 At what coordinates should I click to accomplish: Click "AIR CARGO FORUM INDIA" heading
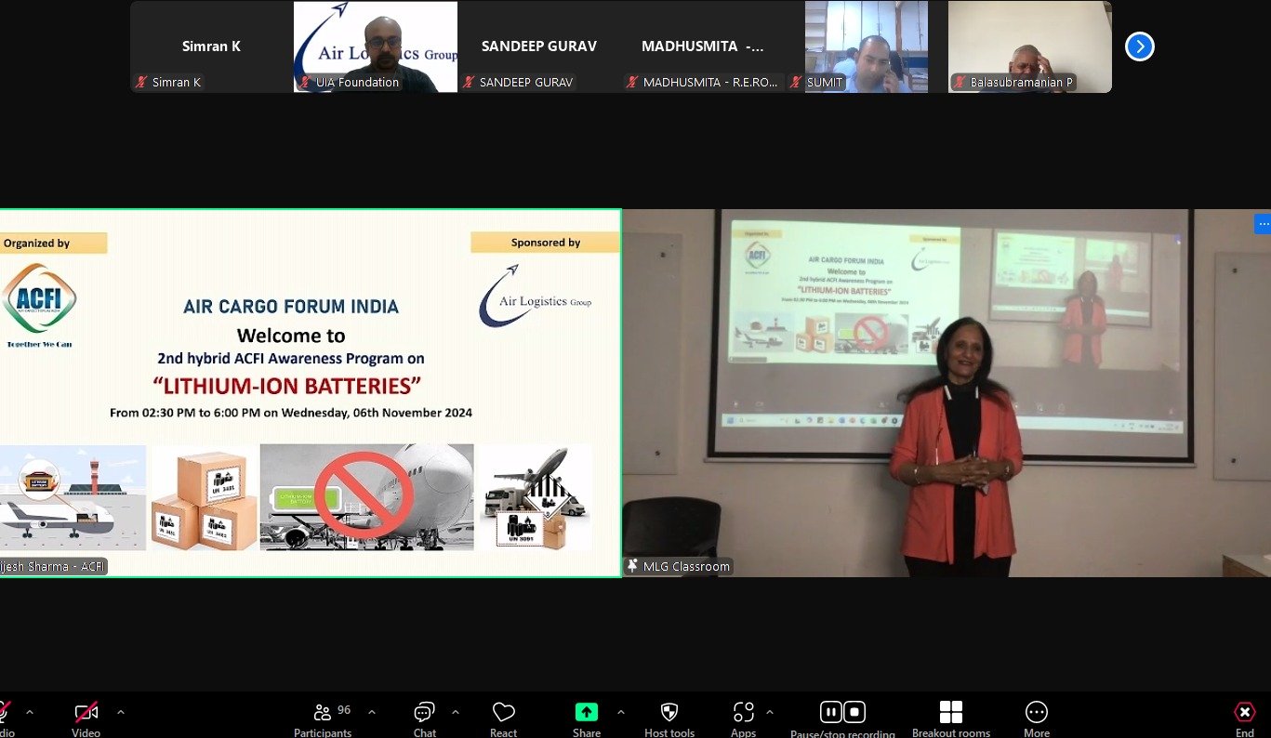coord(291,307)
